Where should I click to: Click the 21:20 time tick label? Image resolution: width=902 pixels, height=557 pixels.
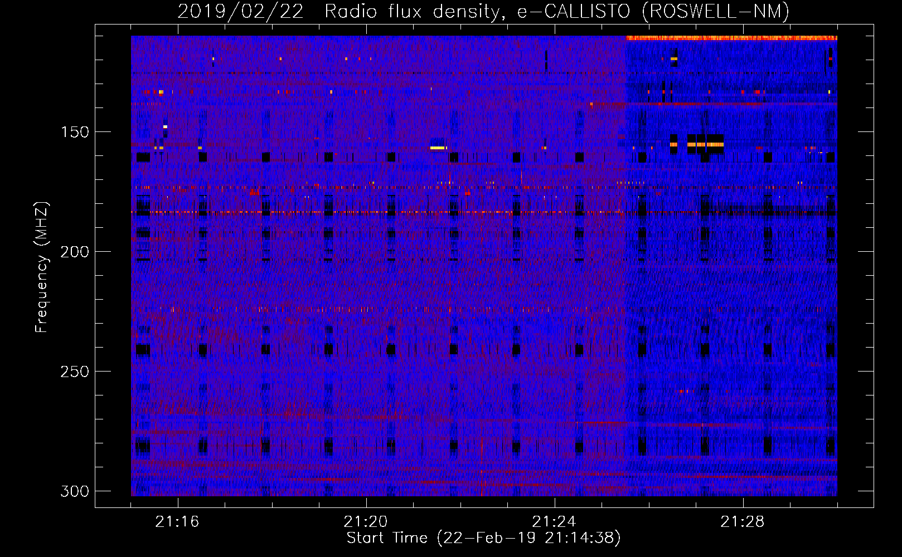(x=366, y=521)
